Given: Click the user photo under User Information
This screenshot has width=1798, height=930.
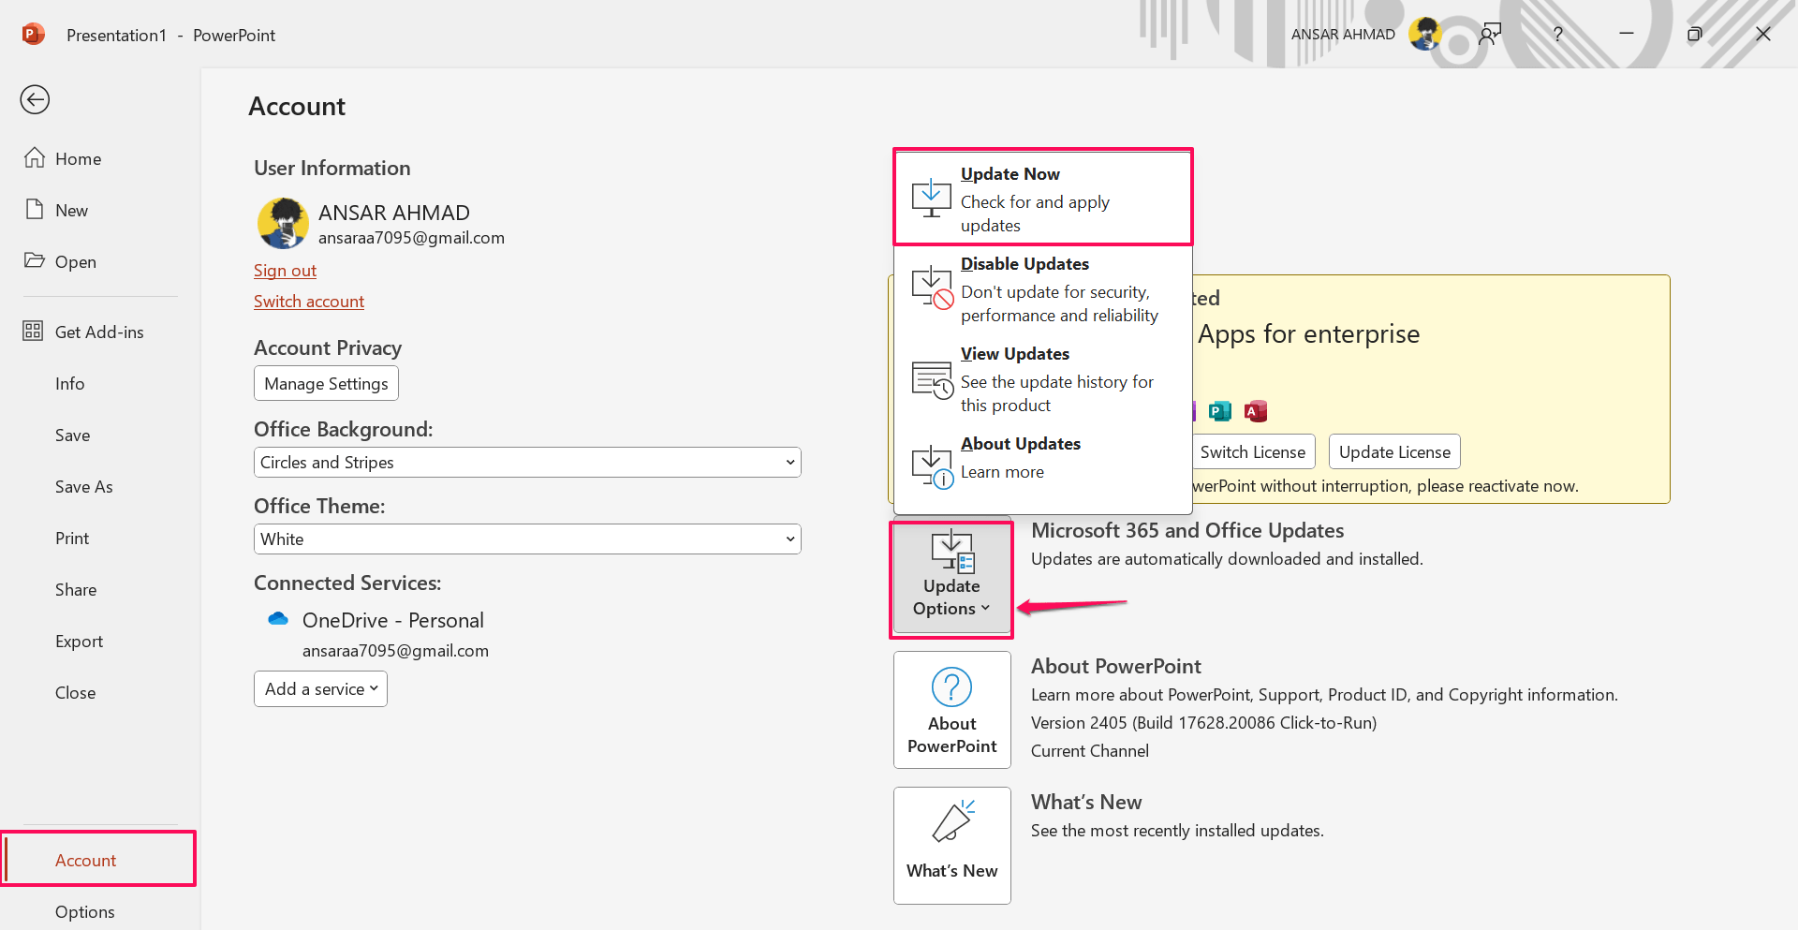Looking at the screenshot, I should pos(283,223).
